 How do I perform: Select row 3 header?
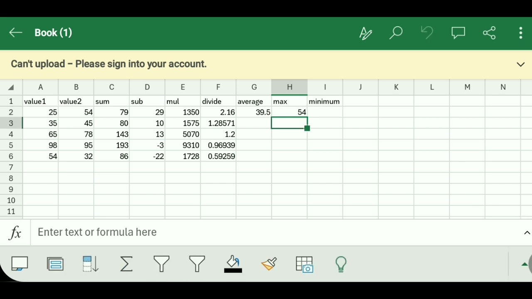(11, 123)
